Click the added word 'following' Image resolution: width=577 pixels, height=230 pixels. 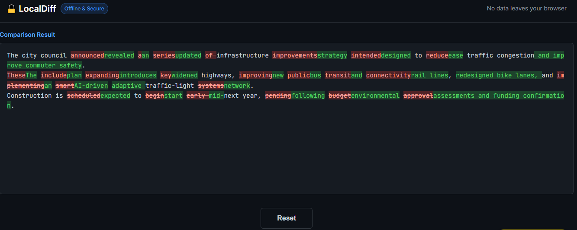coord(308,95)
